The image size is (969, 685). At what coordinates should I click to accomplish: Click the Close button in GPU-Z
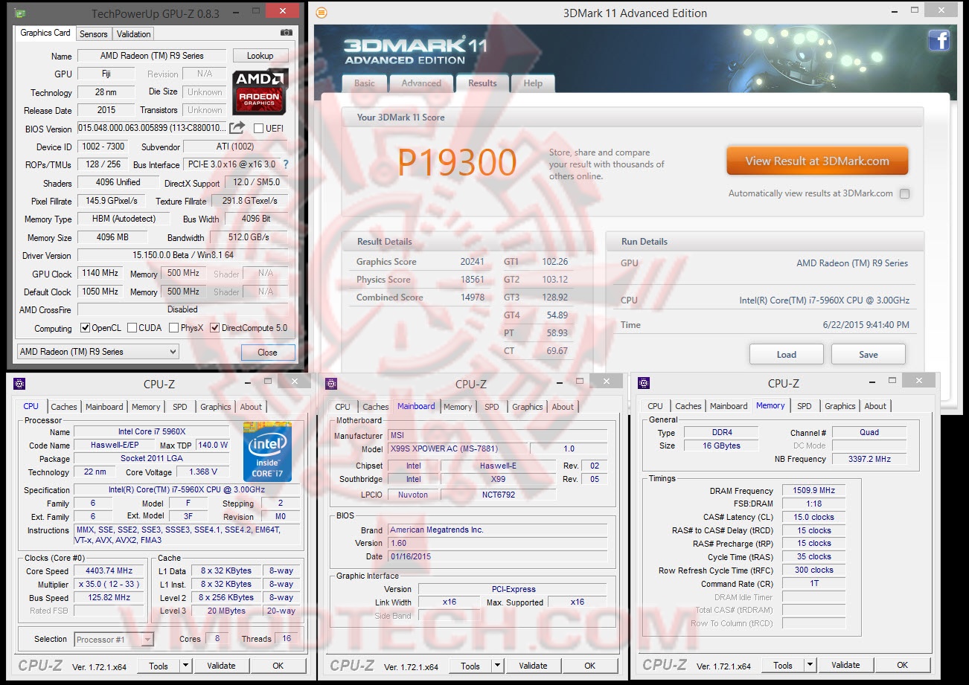[267, 353]
